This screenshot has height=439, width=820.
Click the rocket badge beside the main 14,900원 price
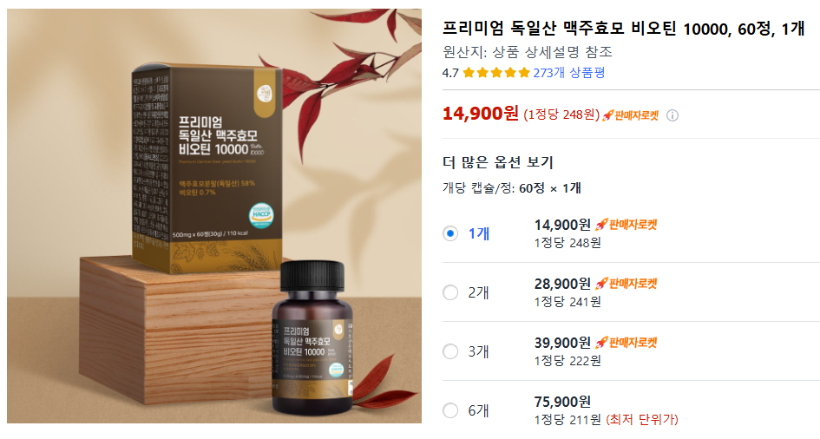(x=630, y=115)
